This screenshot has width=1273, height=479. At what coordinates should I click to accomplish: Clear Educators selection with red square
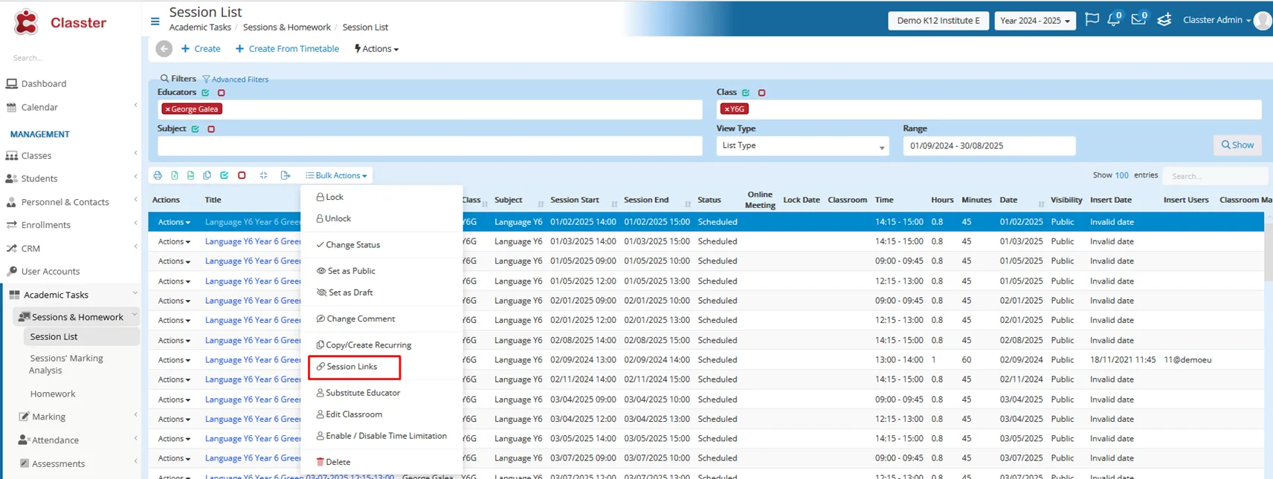tap(222, 93)
